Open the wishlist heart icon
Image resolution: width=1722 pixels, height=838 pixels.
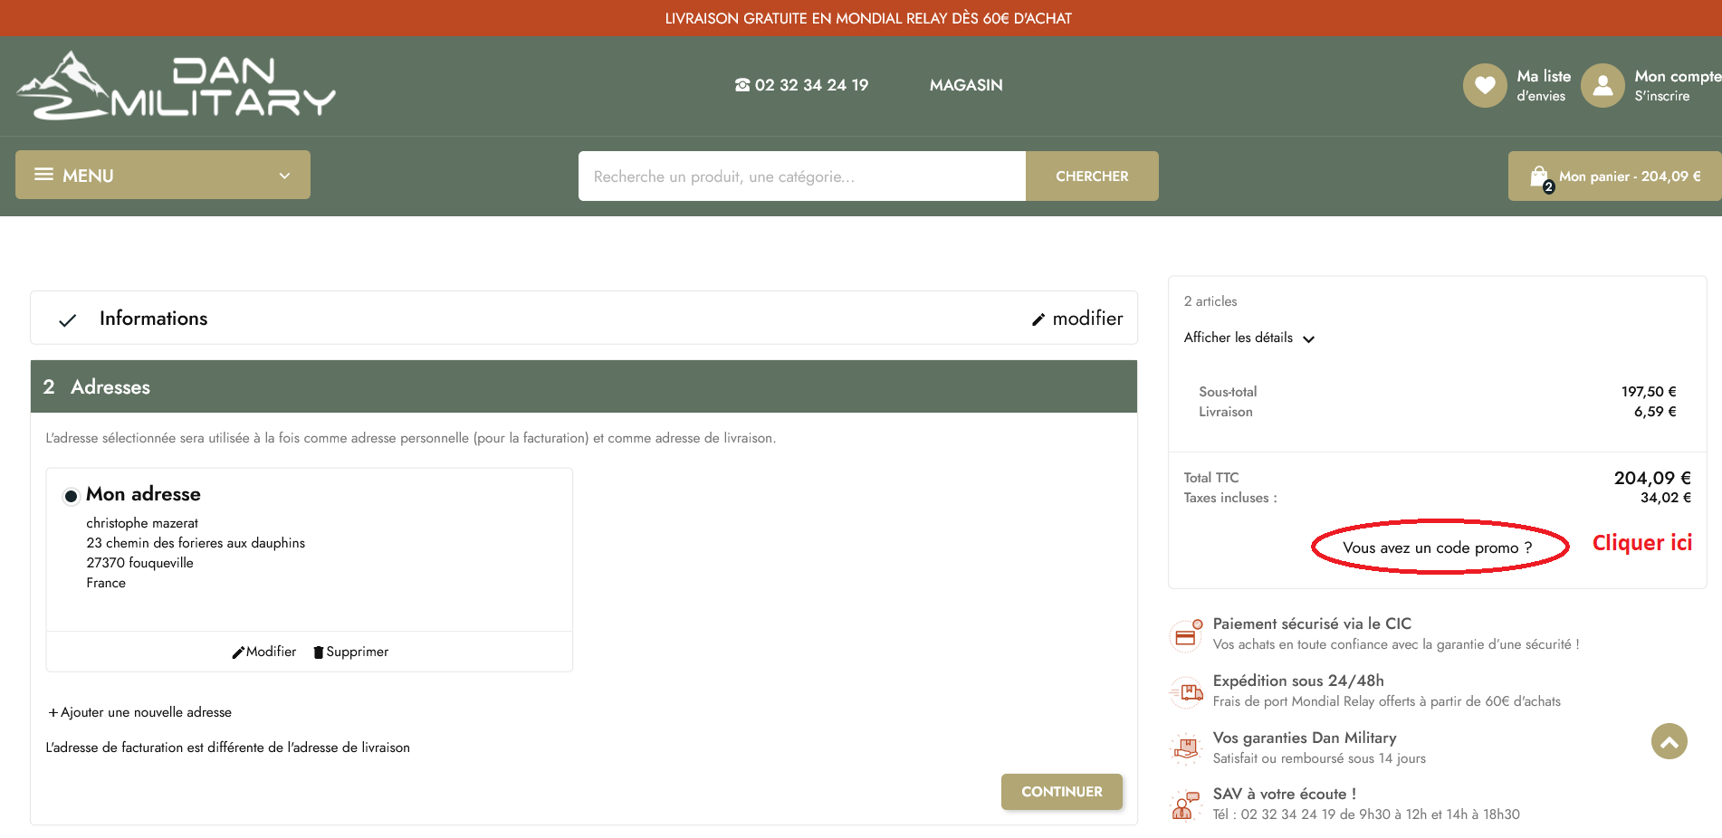pyautogui.click(x=1484, y=86)
